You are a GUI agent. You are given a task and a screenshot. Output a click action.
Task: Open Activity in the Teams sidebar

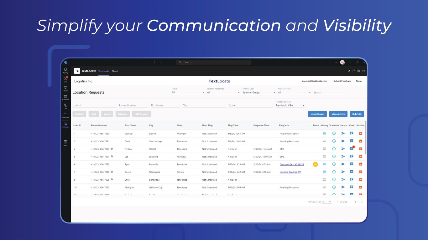65,70
